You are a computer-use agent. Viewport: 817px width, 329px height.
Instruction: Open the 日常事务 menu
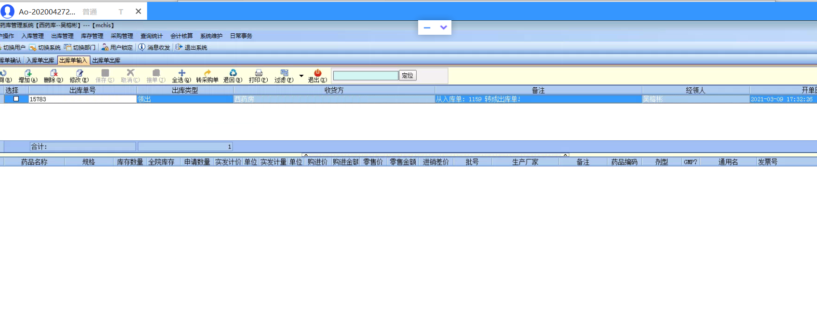(x=241, y=36)
